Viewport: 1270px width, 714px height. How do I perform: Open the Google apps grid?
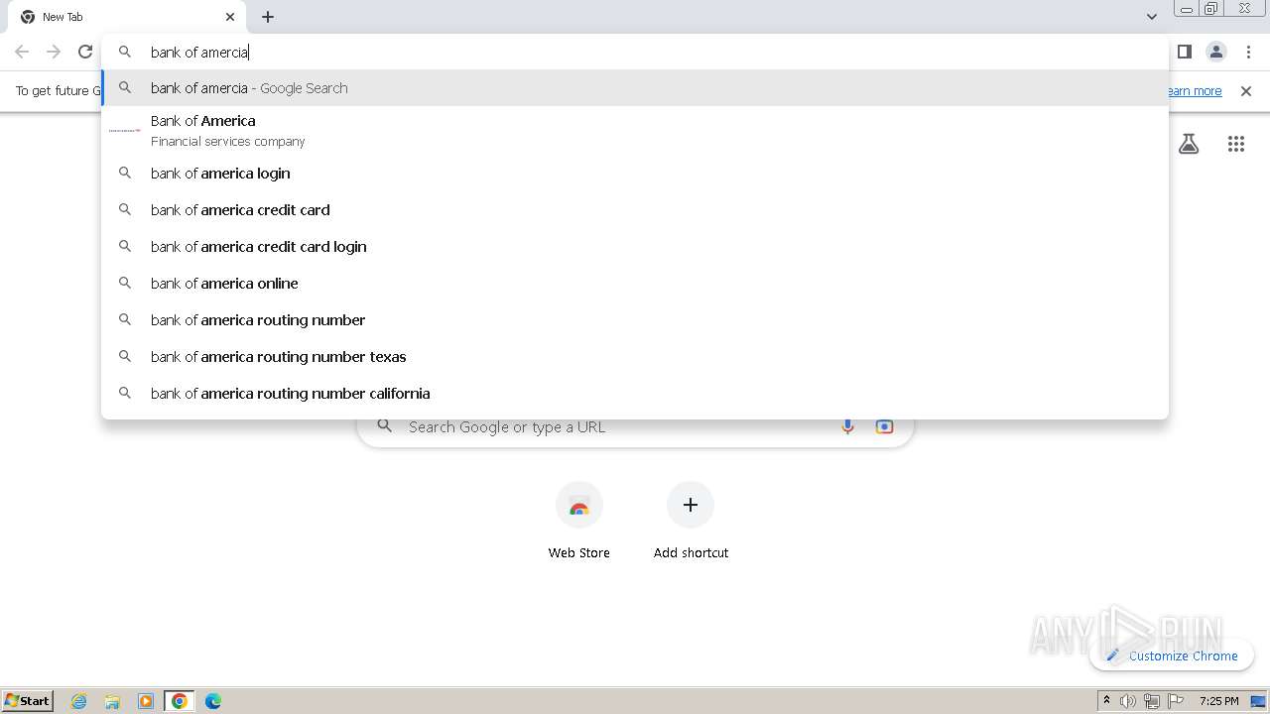[1236, 144]
